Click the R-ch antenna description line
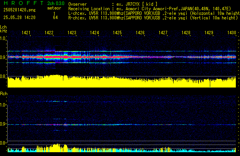 click(x=153, y=18)
